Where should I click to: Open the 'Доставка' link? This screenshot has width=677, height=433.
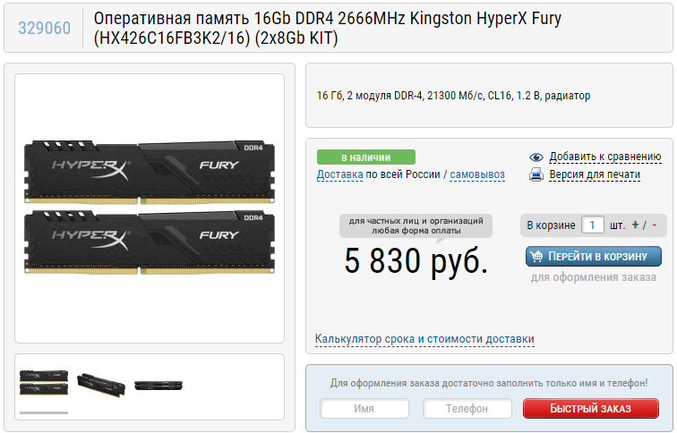tap(339, 174)
